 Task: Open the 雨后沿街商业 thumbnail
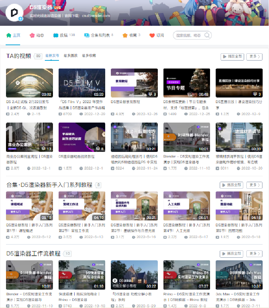(x=82, y=275)
